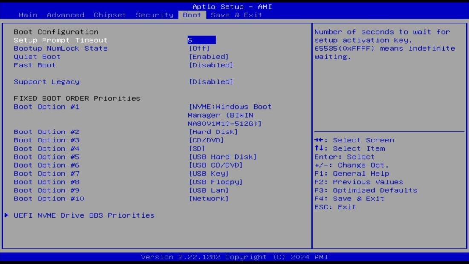Toggle Support Legacy Disabled value
469x264 pixels.
[211, 82]
